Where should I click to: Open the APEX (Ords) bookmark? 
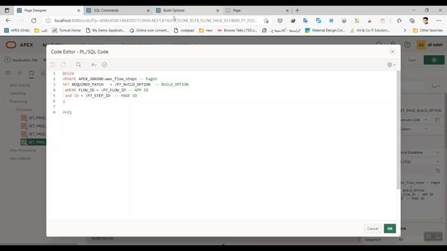click(17, 30)
